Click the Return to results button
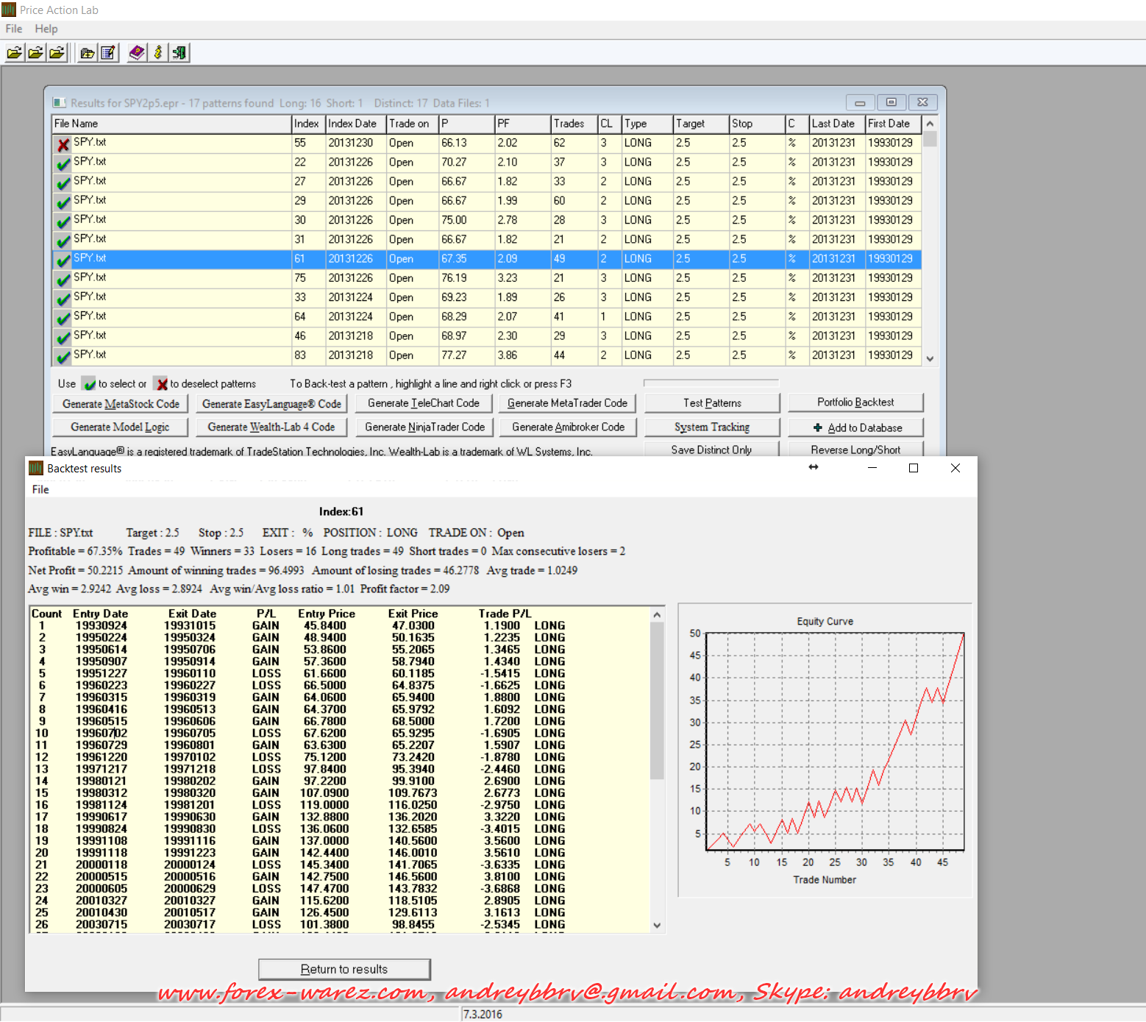The image size is (1146, 1022). [x=344, y=969]
